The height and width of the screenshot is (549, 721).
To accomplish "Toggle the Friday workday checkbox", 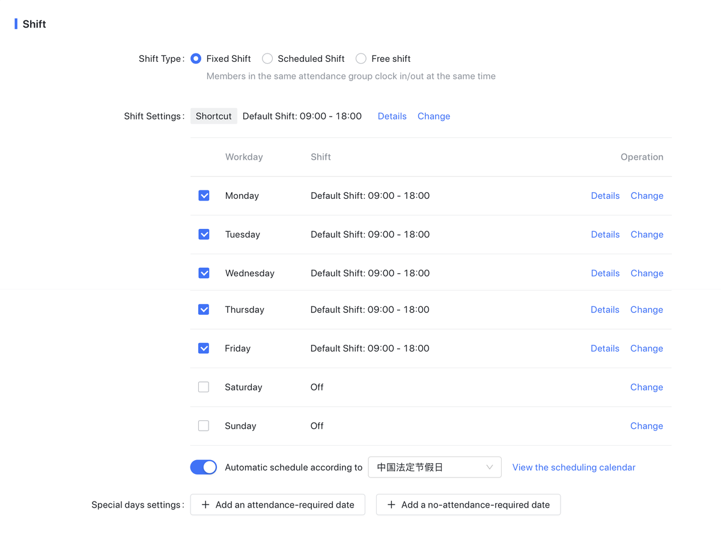I will (204, 348).
